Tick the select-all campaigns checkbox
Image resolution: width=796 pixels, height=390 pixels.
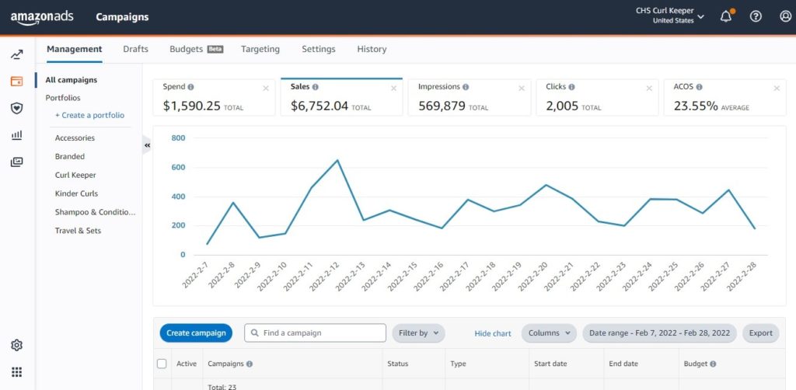coord(162,364)
